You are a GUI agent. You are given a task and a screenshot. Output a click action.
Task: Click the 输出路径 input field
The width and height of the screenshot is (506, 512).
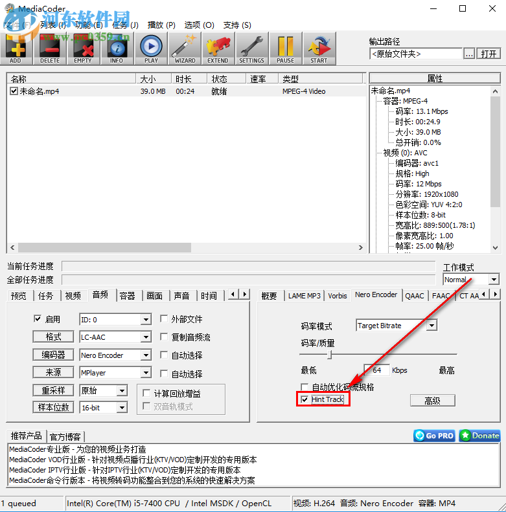pos(416,54)
